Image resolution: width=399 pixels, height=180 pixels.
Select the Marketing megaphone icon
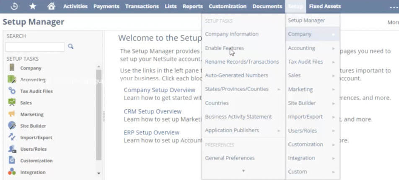12,114
